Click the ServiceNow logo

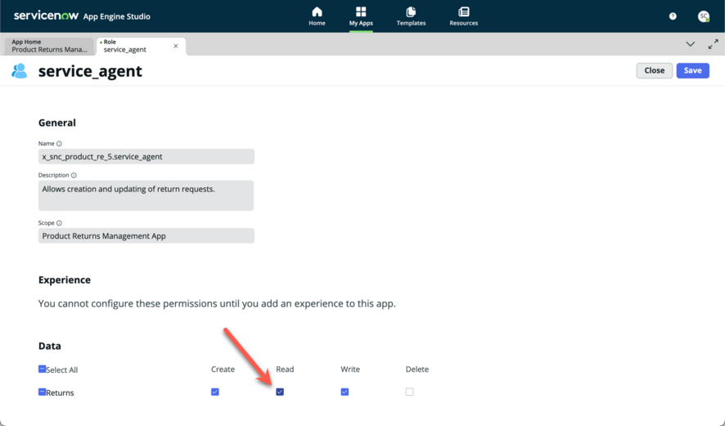46,16
